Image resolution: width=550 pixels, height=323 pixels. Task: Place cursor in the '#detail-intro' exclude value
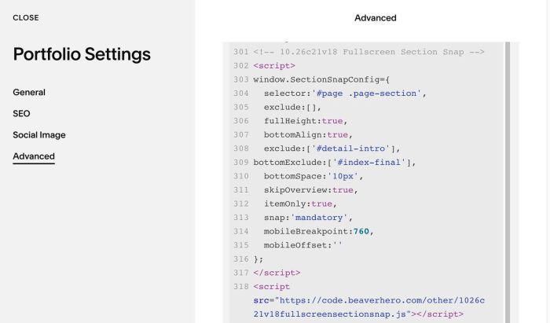click(x=350, y=149)
